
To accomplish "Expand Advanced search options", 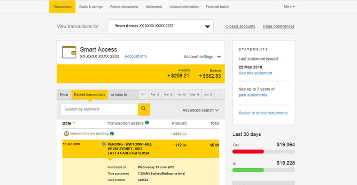I will [201, 110].
